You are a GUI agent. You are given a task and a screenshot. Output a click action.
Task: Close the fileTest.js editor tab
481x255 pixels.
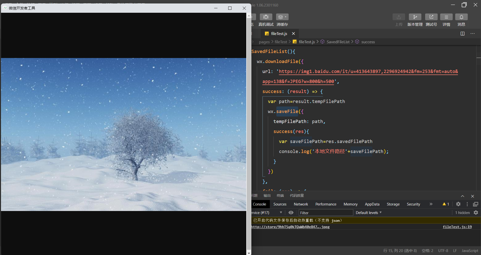[x=293, y=33]
